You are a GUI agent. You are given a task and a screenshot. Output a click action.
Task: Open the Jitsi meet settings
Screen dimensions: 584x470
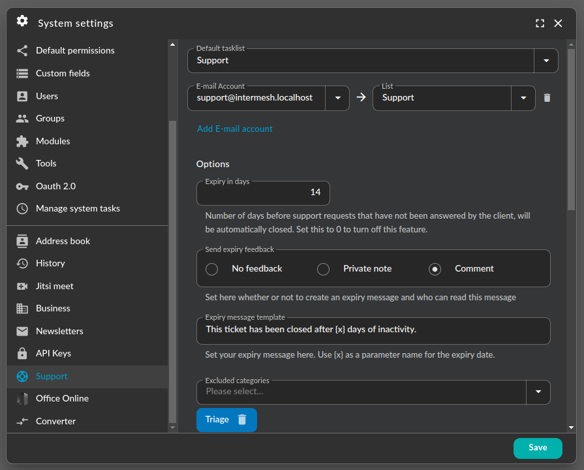pyautogui.click(x=87, y=287)
